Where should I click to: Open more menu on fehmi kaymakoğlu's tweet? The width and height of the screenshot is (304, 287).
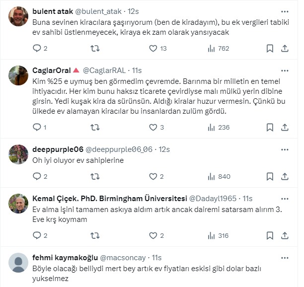284,258
